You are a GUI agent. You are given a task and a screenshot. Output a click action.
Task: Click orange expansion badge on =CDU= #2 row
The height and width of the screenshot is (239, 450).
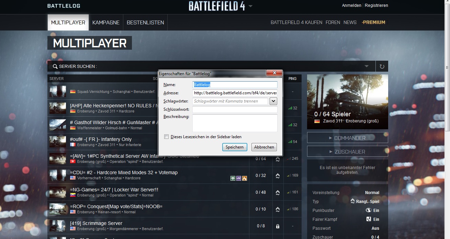(x=245, y=178)
